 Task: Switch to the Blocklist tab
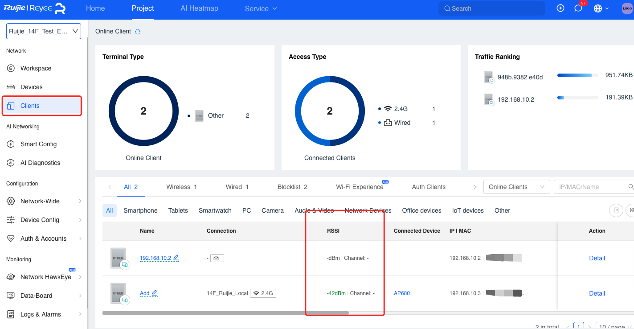(292, 187)
